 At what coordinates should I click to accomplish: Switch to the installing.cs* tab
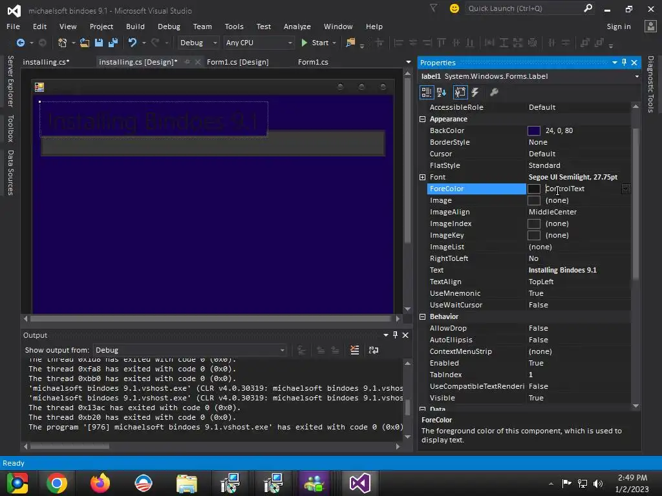tap(47, 62)
